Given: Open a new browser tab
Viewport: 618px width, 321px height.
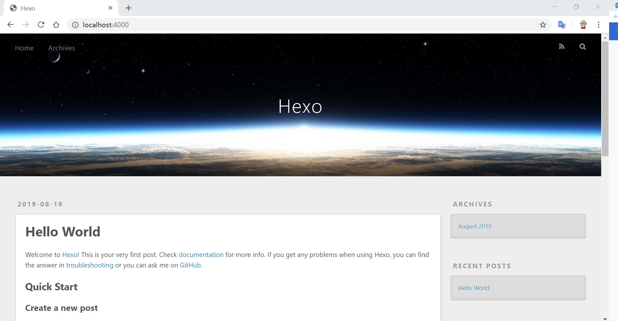Looking at the screenshot, I should [x=128, y=8].
